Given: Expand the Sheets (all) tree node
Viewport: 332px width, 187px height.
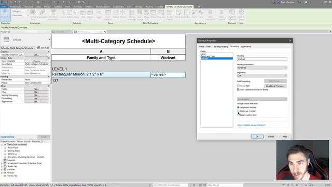Looking at the screenshot, I should 2,166.
